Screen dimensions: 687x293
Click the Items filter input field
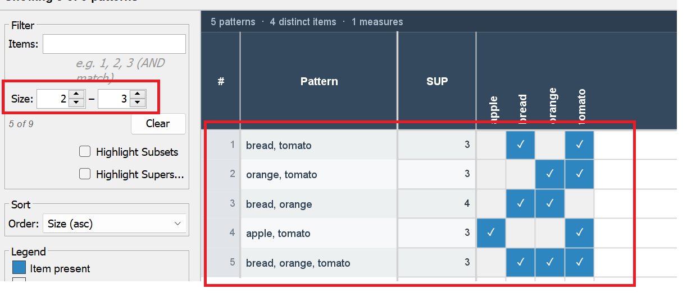coord(114,44)
